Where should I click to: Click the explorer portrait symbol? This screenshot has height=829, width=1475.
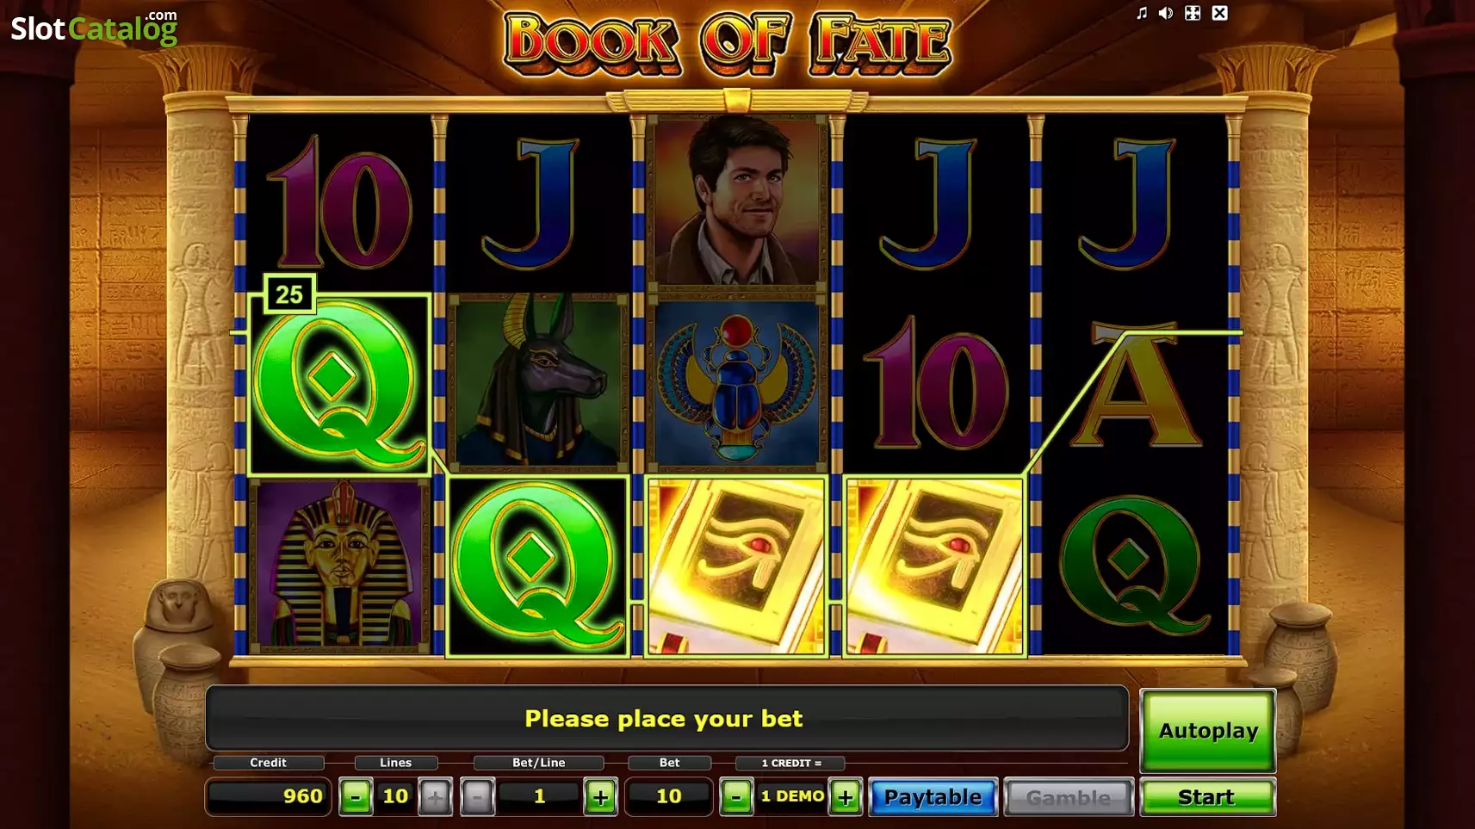tap(736, 201)
